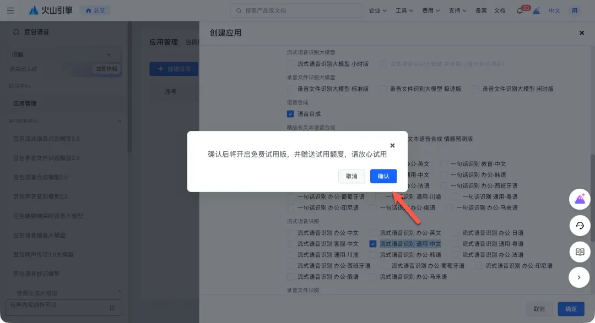Image resolution: width=595 pixels, height=323 pixels.
Task: Check 录音文件识别大模型 标准版 option
Action: 290,89
